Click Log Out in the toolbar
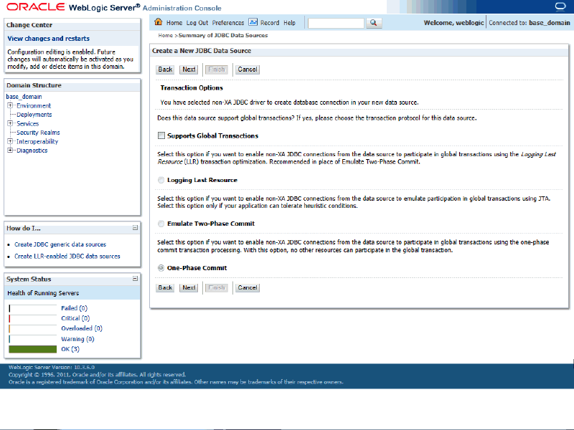 click(197, 23)
